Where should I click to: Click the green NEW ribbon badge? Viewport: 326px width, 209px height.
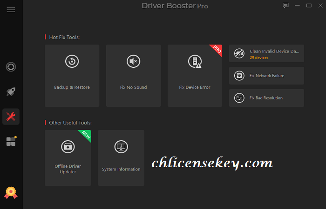pos(86,135)
